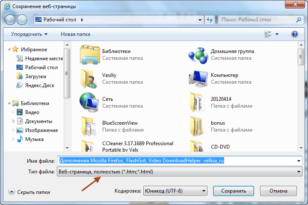This screenshot has height=205, width=308.
Task: Select Домашняя группа item icon
Action: point(198,56)
